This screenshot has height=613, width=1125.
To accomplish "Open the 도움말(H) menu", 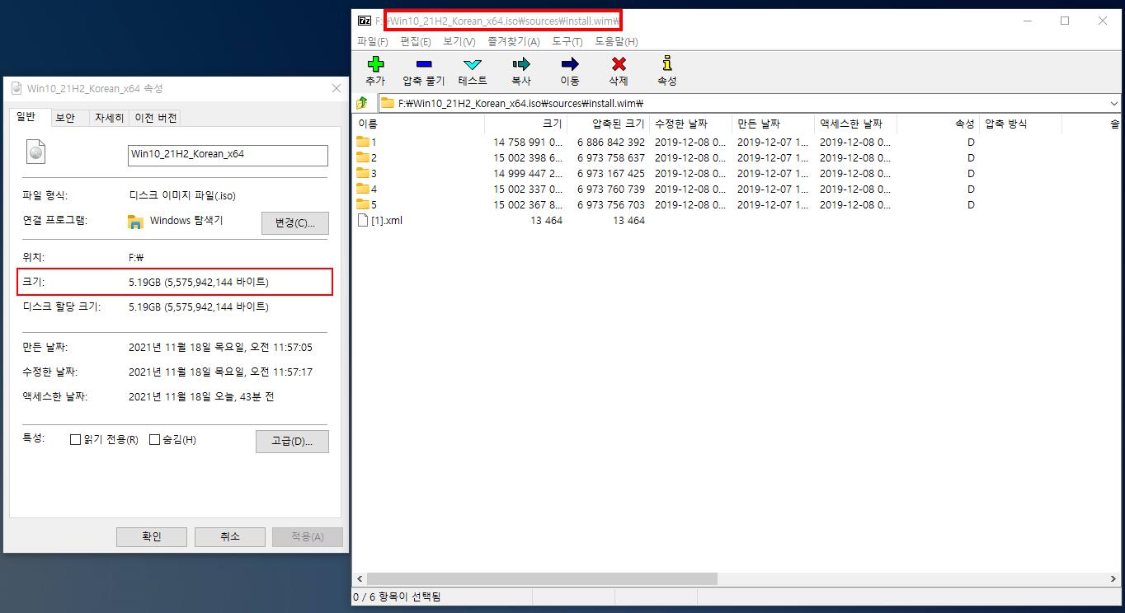I will pos(615,41).
